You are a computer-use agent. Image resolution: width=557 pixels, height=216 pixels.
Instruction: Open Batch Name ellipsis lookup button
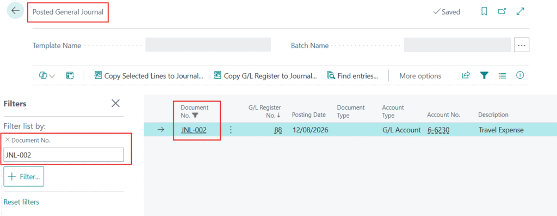522,45
